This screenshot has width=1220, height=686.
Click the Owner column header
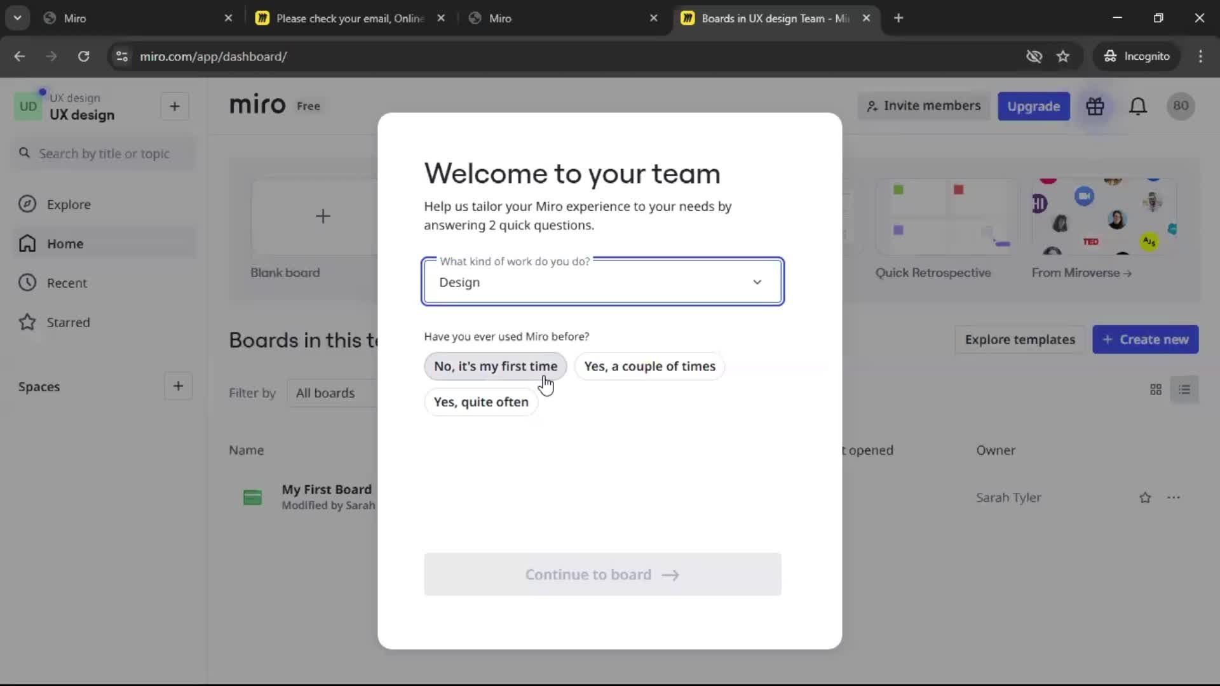tap(996, 450)
